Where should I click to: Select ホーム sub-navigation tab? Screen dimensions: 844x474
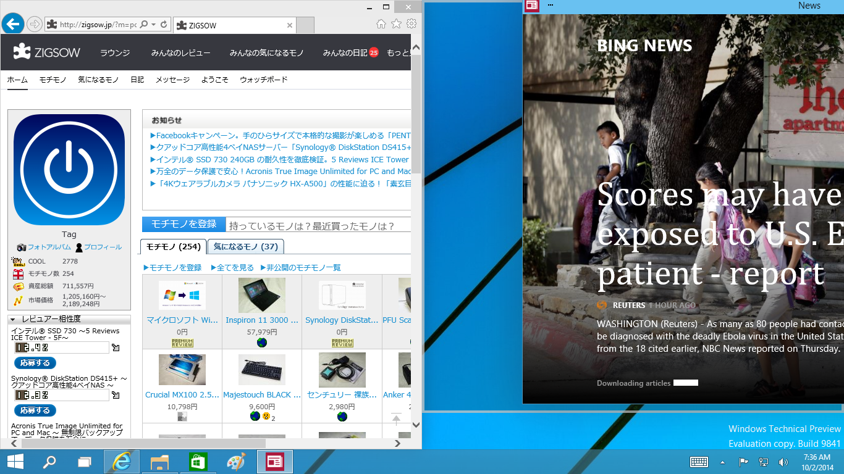click(17, 80)
